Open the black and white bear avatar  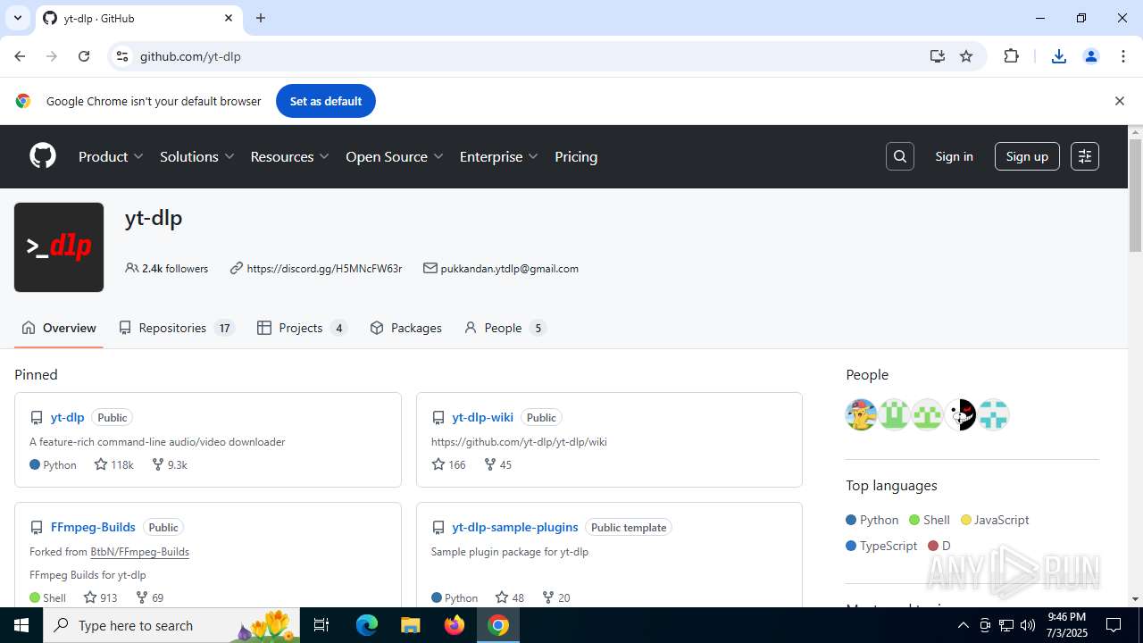tap(961, 414)
